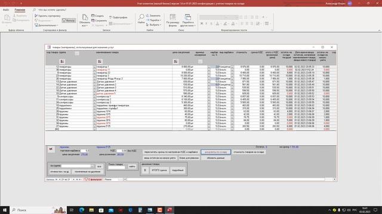Sort the product name column
The width and height of the screenshot is (382, 214).
[x=100, y=61]
